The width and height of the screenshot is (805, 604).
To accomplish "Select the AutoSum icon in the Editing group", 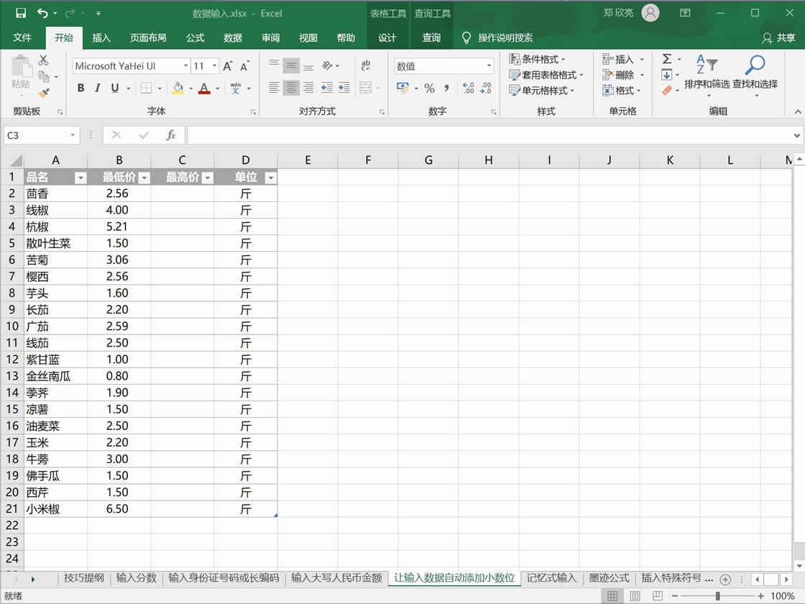I will tap(668, 60).
